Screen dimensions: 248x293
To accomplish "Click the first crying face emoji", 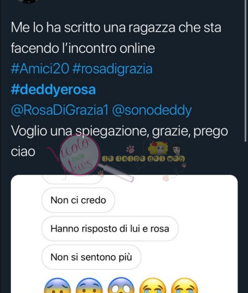I will click(x=153, y=285).
